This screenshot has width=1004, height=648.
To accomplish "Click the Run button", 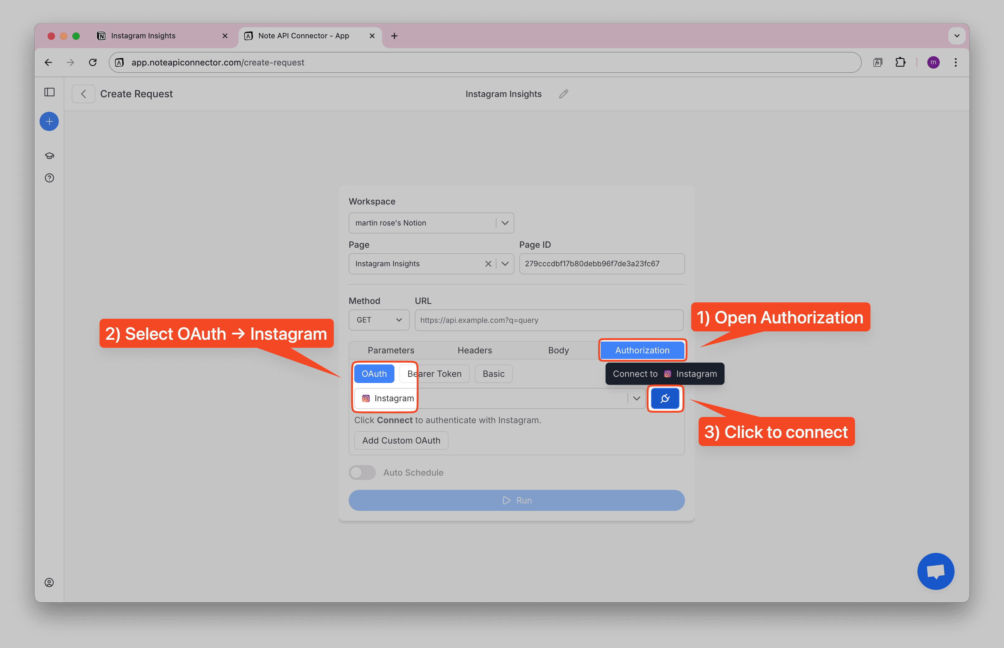I will [517, 500].
